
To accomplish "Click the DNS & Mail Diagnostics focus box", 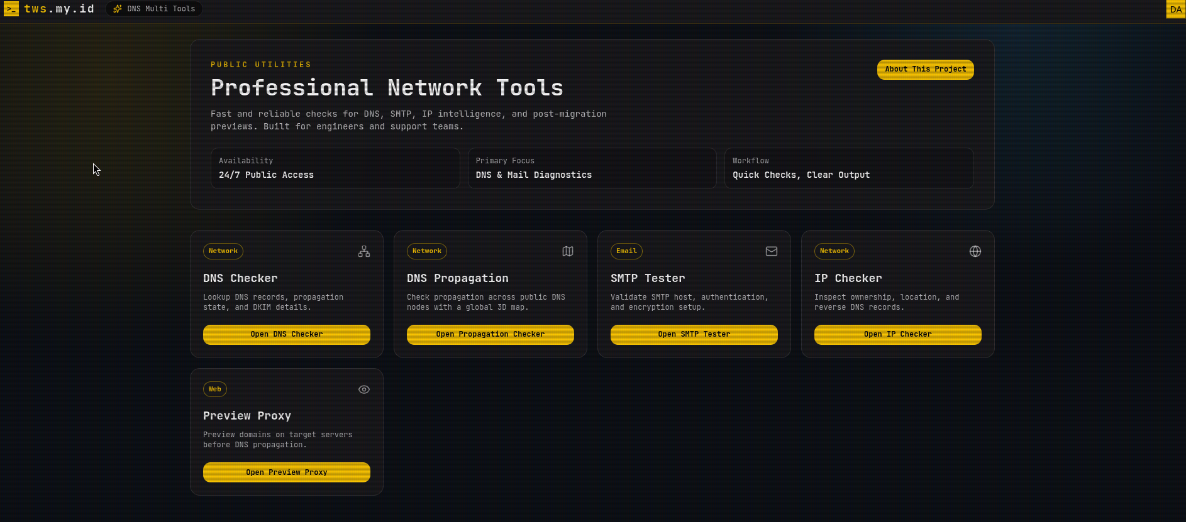I will pyautogui.click(x=592, y=168).
